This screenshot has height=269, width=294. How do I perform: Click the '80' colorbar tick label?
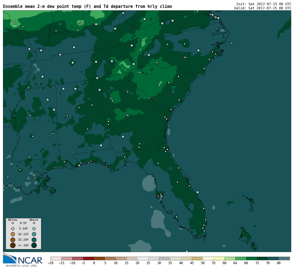[x=279, y=263]
